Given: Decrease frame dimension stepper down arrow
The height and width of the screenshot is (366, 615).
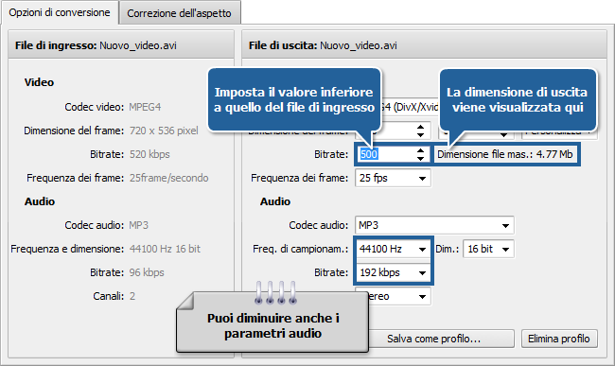Looking at the screenshot, I should [420, 135].
